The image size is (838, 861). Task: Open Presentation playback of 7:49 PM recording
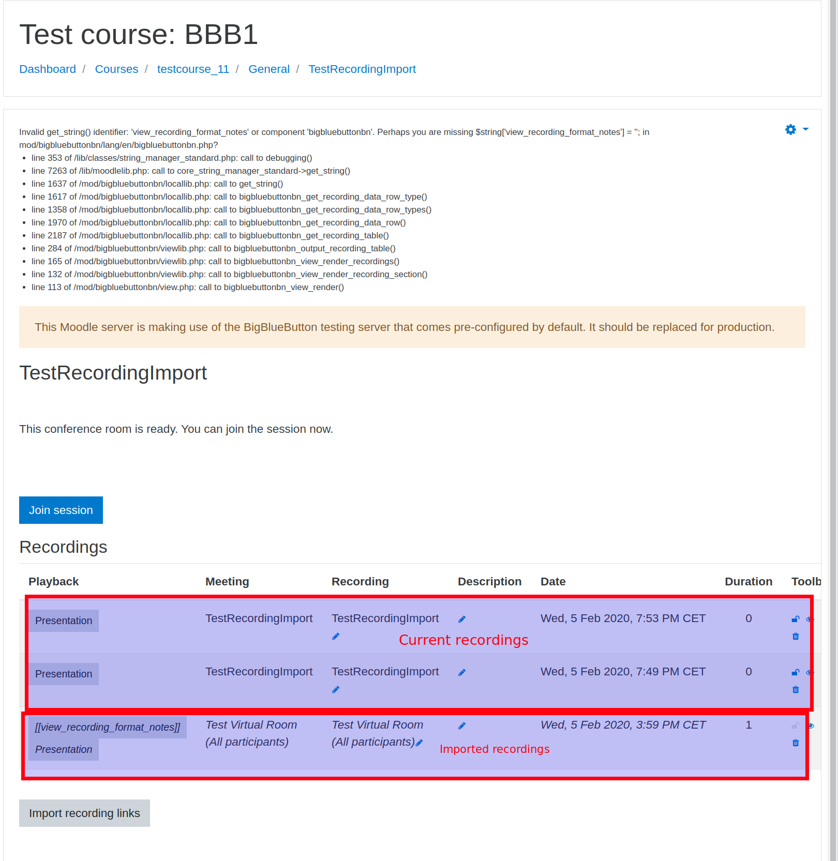(x=64, y=674)
